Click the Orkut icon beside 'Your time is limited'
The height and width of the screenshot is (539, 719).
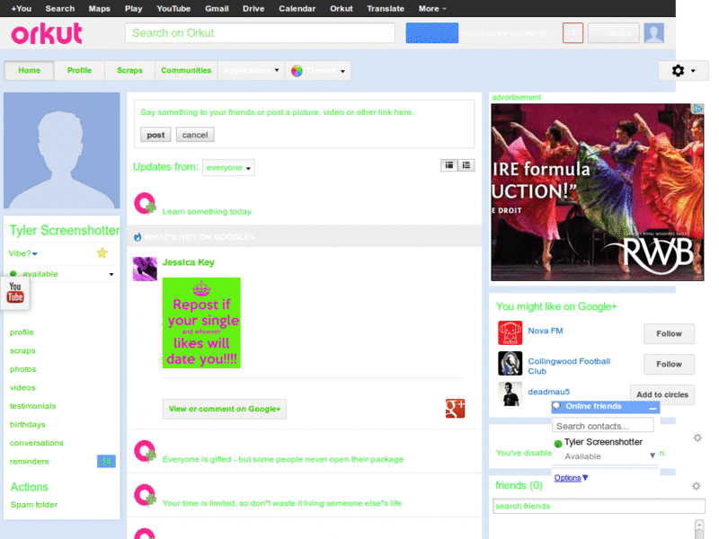pyautogui.click(x=145, y=496)
